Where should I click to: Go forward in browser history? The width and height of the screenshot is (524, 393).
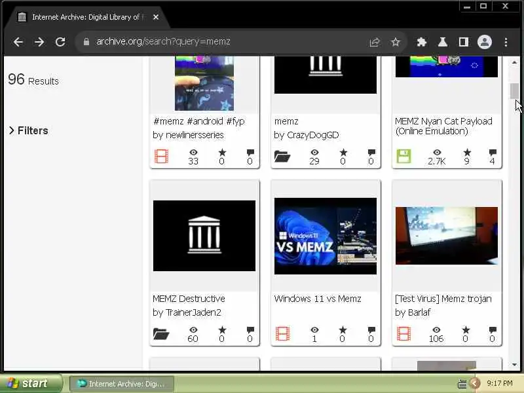[39, 42]
